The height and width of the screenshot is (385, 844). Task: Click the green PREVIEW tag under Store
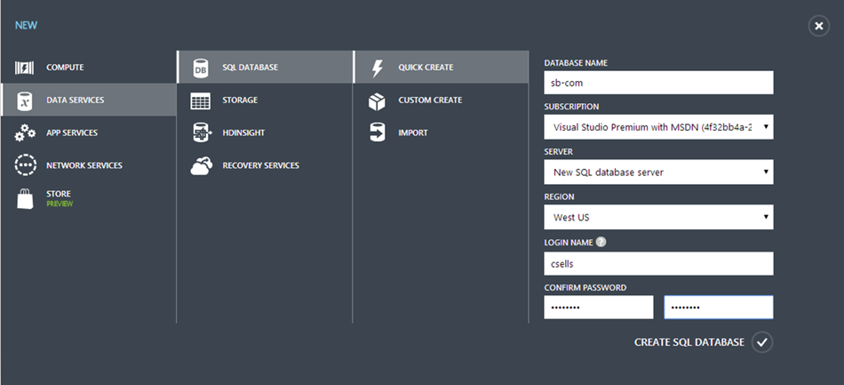60,205
